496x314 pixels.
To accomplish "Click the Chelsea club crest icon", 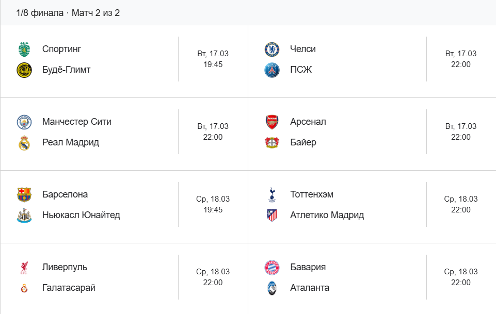I will [272, 49].
